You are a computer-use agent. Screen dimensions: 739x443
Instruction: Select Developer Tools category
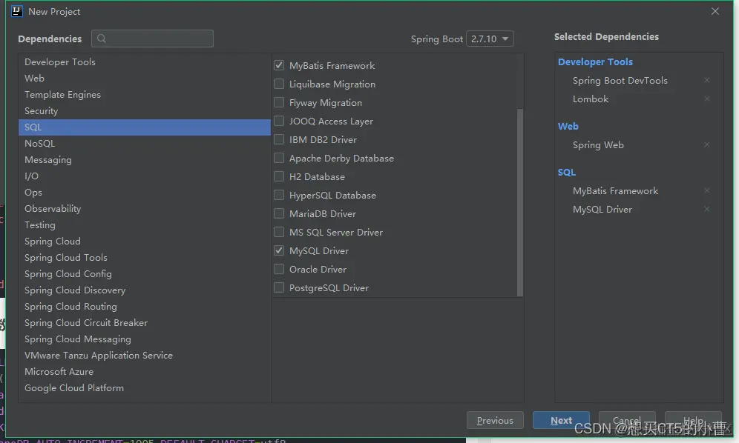coord(144,61)
